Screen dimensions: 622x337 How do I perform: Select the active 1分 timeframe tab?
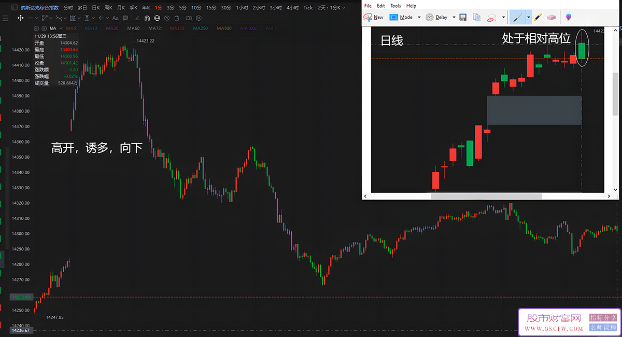pos(158,8)
